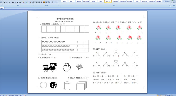
Task: Apply the 标题 1 style
Action: click(71, 1)
